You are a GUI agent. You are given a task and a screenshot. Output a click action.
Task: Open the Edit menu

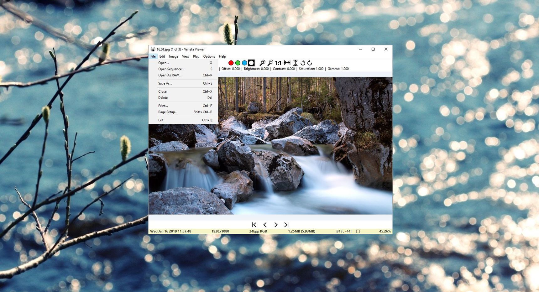point(162,56)
